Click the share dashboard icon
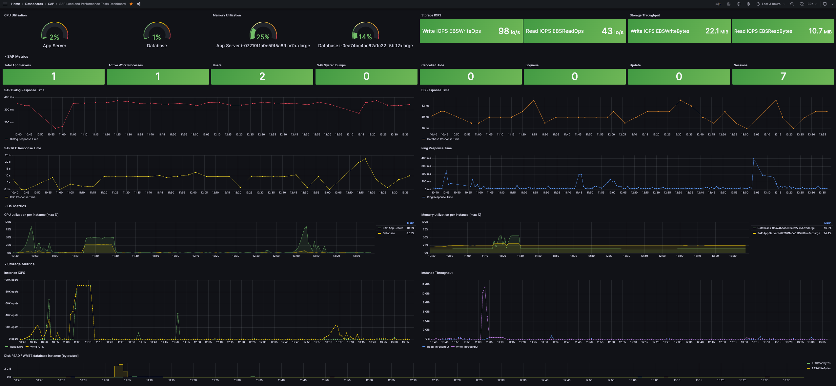The height and width of the screenshot is (386, 836). pyautogui.click(x=139, y=4)
